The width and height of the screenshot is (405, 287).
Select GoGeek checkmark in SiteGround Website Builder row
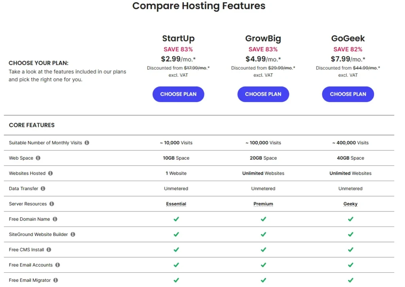350,234
